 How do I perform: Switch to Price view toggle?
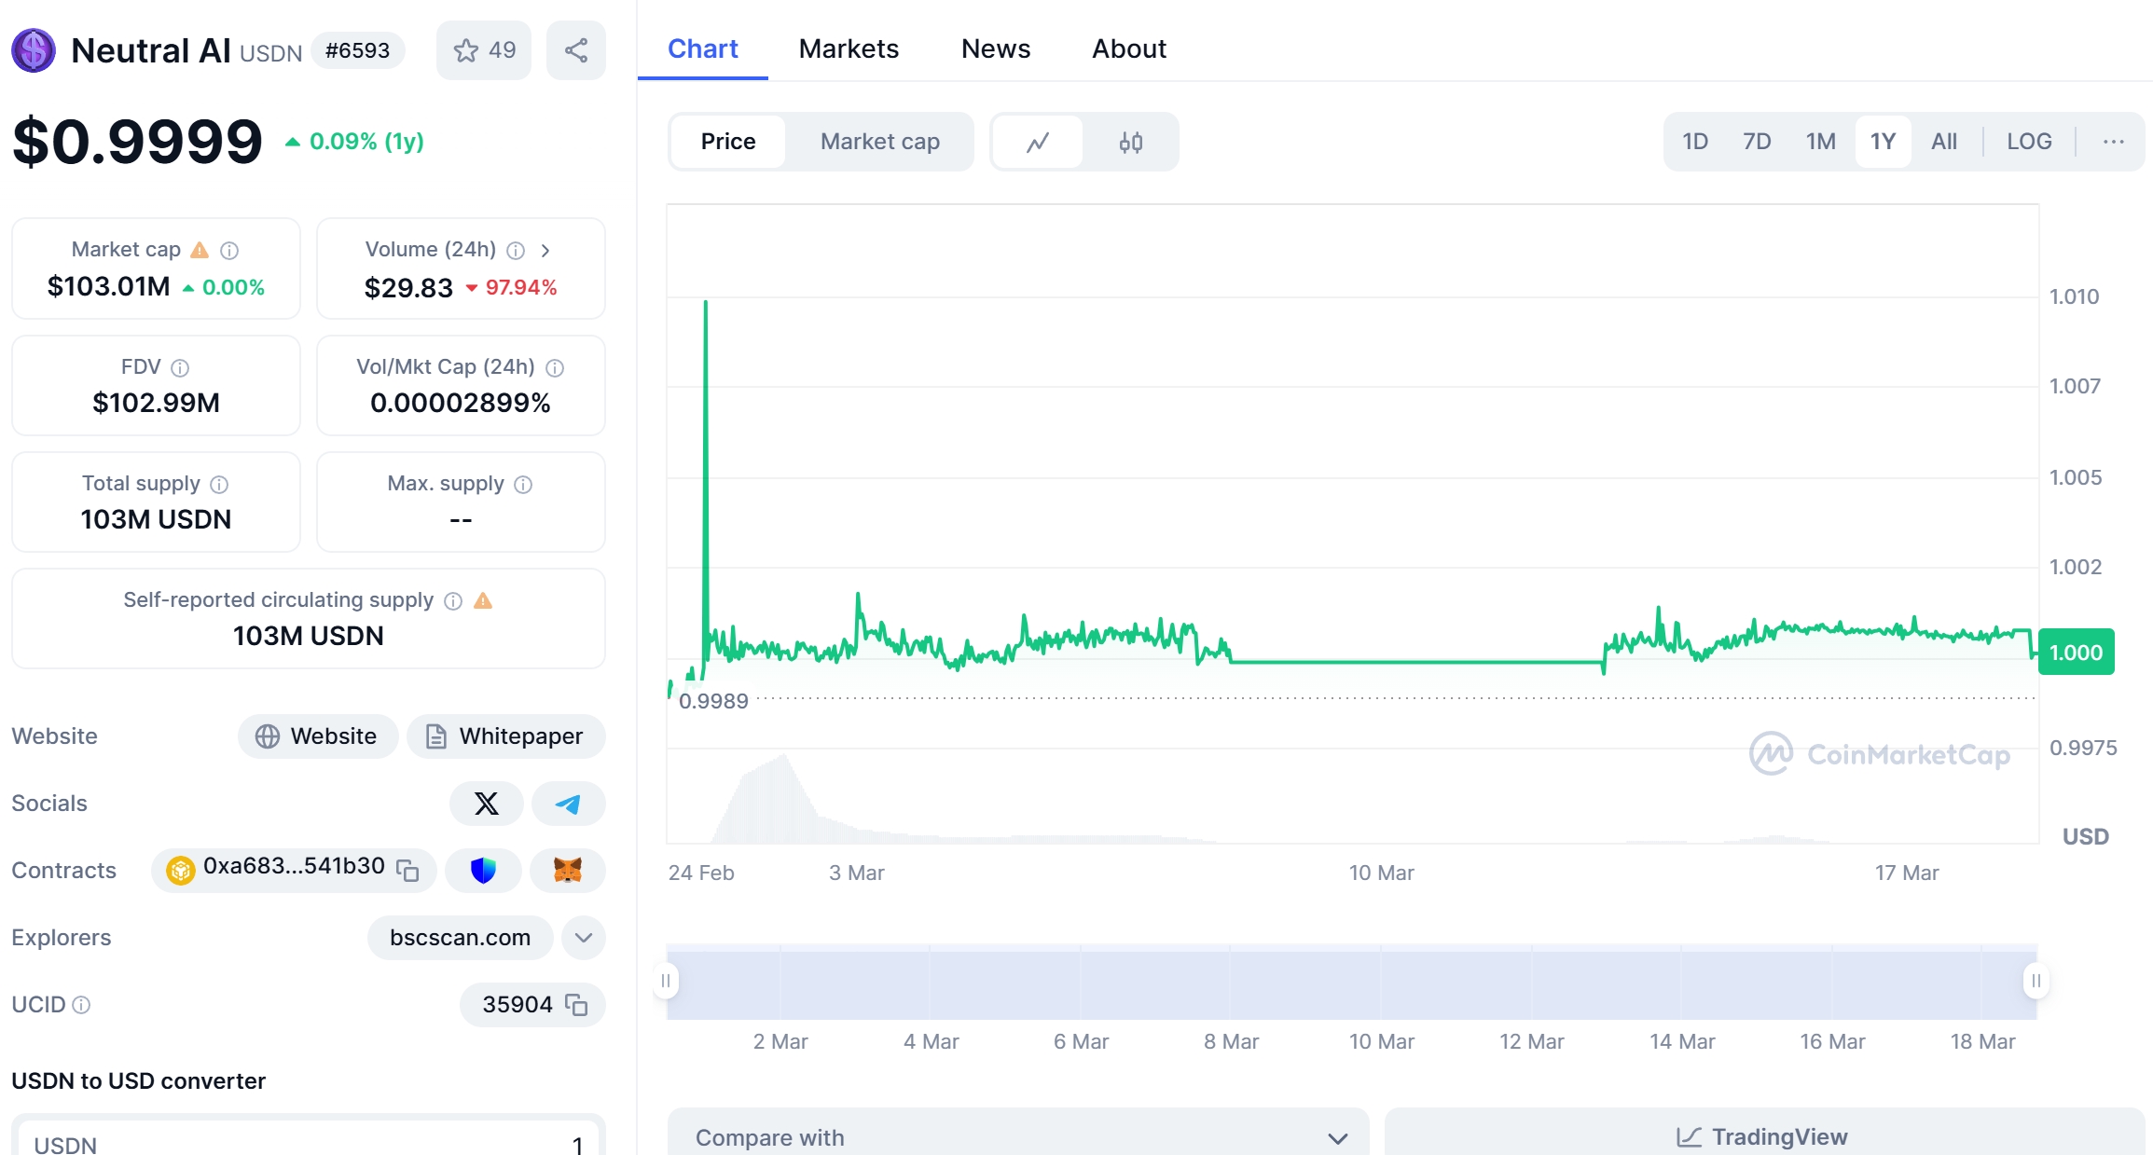point(727,141)
